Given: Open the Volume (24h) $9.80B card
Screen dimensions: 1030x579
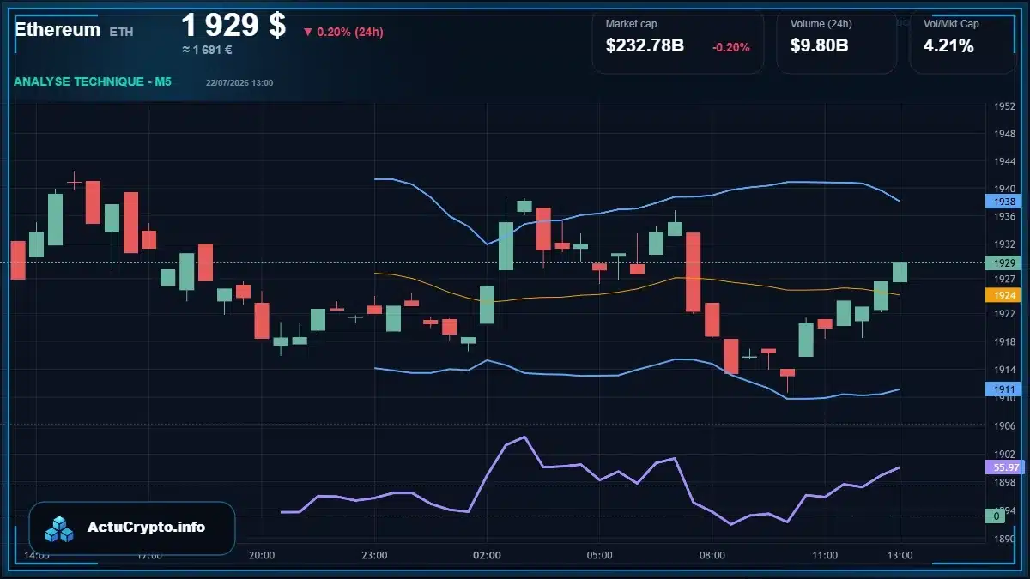Looking at the screenshot, I should [836, 41].
